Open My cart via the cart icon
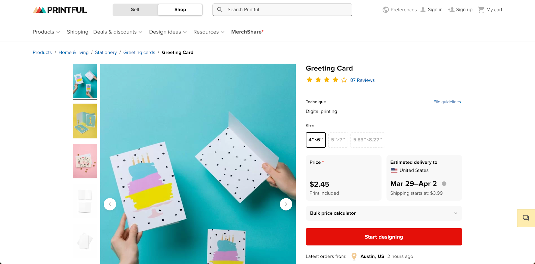Image resolution: width=535 pixels, height=264 pixels. [481, 10]
